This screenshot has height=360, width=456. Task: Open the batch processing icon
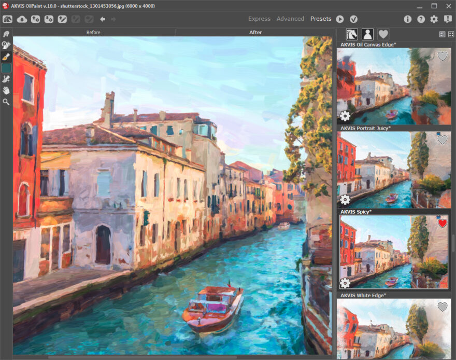point(49,19)
